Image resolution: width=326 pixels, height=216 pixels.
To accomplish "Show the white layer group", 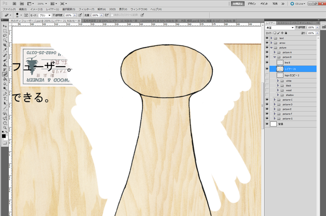I will coord(267,81).
